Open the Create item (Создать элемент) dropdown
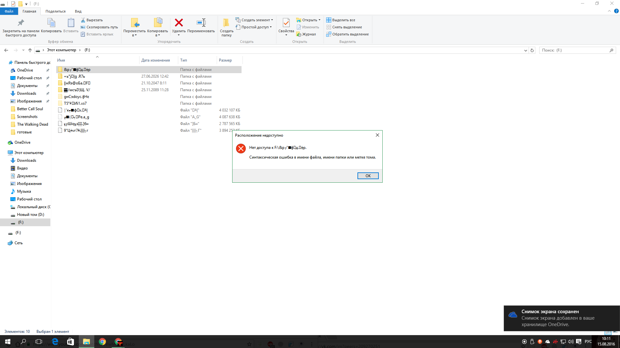This screenshot has width=620, height=348. (x=272, y=20)
